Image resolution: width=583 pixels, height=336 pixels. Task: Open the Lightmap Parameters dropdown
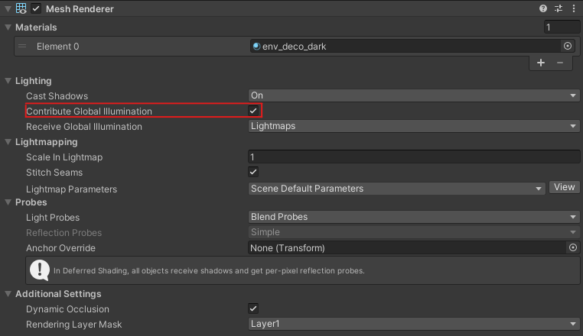[397, 188]
